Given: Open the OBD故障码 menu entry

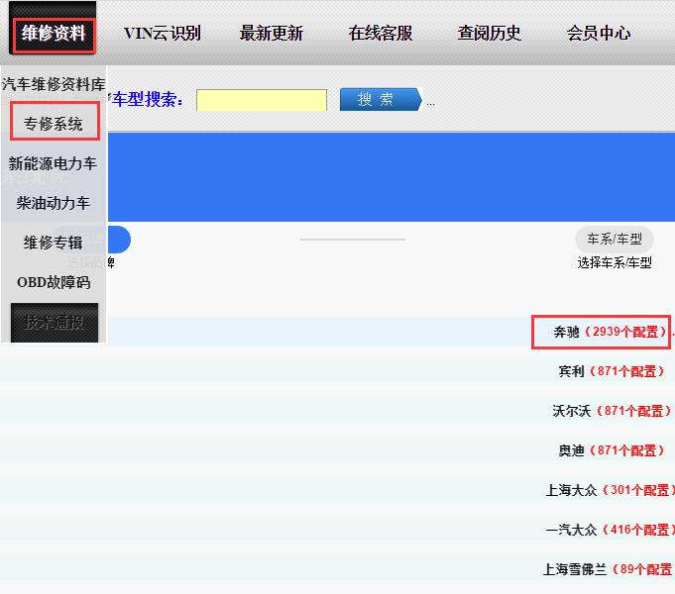Looking at the screenshot, I should (54, 282).
